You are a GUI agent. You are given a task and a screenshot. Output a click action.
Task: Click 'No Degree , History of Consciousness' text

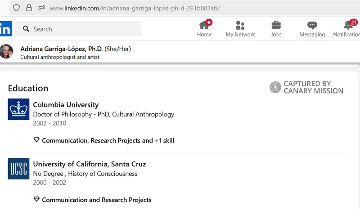[85, 174]
